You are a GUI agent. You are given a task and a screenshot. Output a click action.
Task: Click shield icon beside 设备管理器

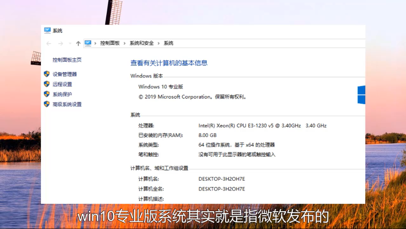[46, 74]
